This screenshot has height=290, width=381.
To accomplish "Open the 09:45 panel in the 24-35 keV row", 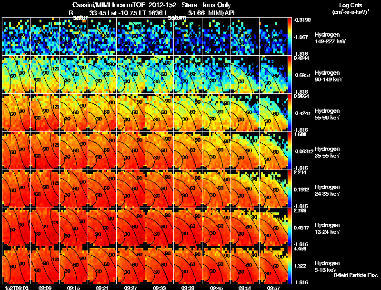I will point(217,189).
